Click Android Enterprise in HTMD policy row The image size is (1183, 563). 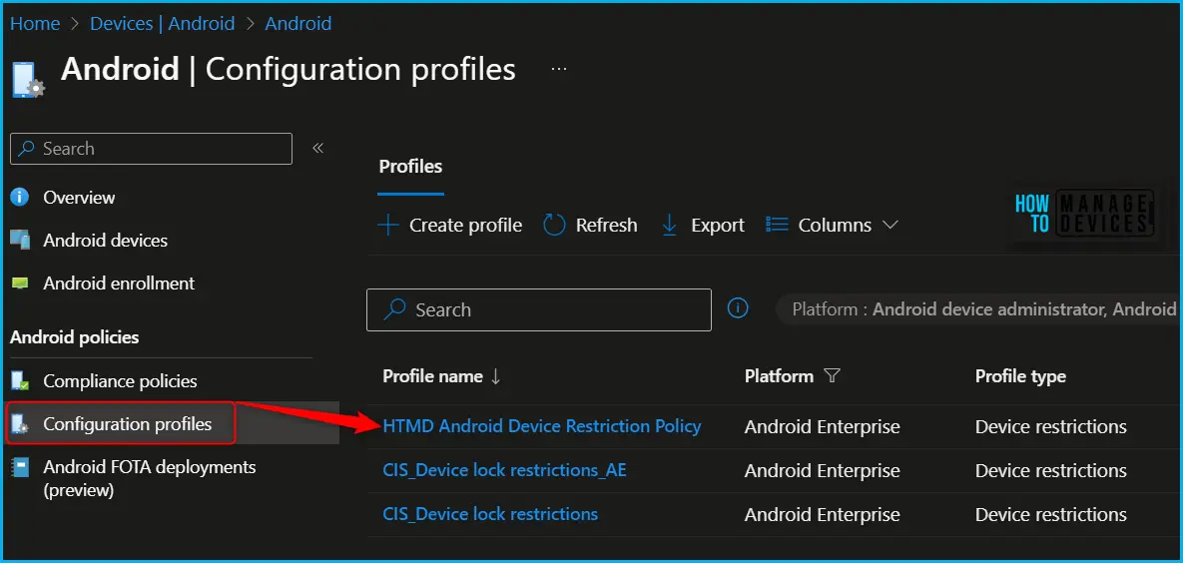point(822,427)
